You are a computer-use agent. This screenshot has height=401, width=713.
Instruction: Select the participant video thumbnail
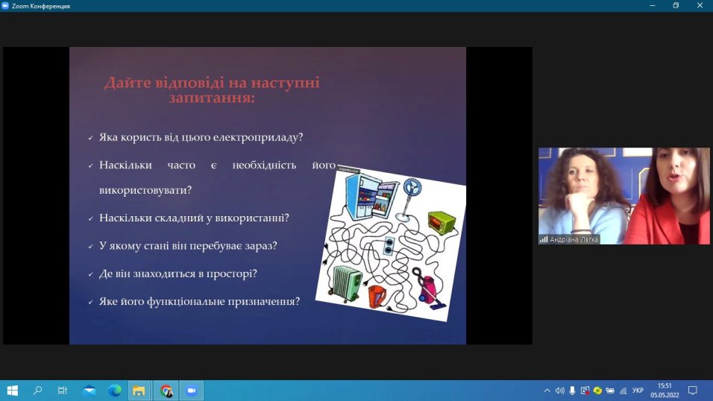coord(624,196)
